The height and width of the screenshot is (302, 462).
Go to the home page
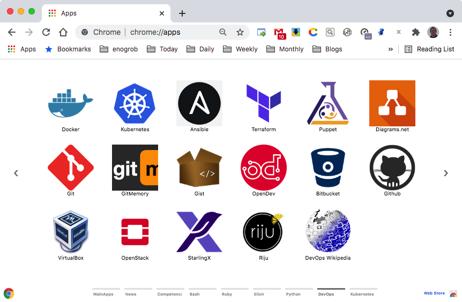pyautogui.click(x=63, y=32)
